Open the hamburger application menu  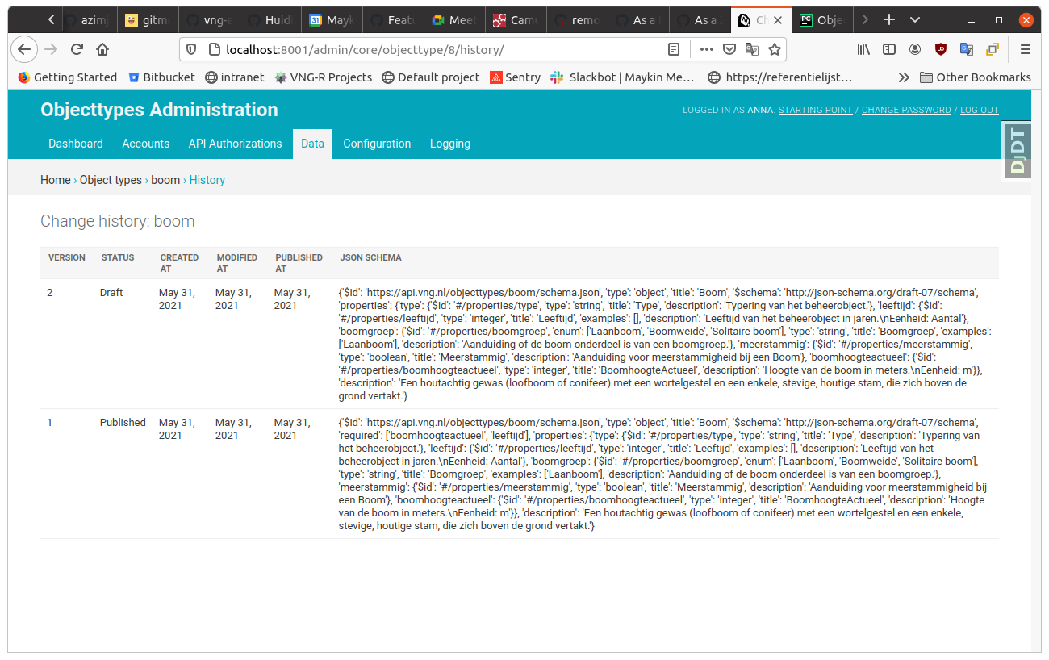point(1026,49)
